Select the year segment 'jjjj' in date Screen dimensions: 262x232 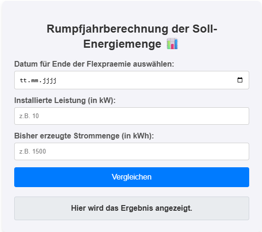[x=49, y=80]
